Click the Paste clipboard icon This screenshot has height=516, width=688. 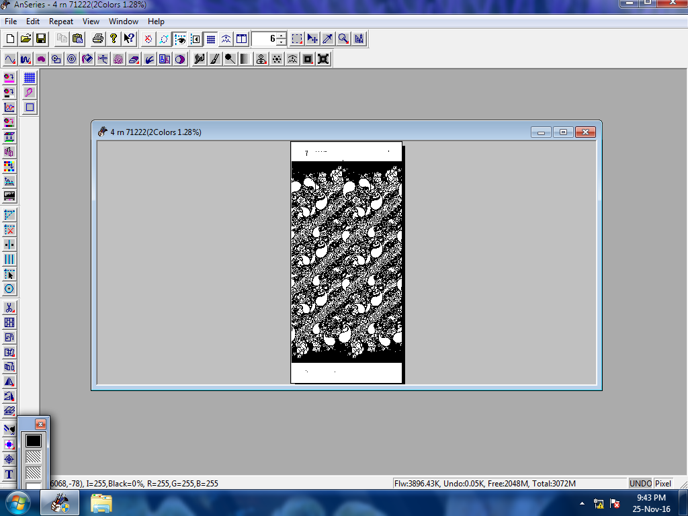[x=78, y=38]
